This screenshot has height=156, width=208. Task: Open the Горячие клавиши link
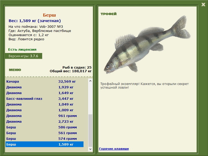point(114,149)
